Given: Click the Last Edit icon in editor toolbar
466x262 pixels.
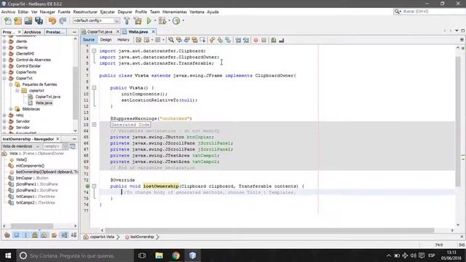Looking at the screenshot, I should coord(138,40).
